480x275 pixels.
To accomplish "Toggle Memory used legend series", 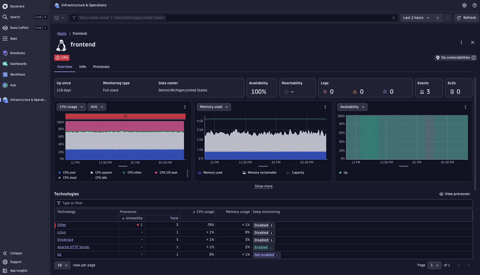I will (x=210, y=173).
